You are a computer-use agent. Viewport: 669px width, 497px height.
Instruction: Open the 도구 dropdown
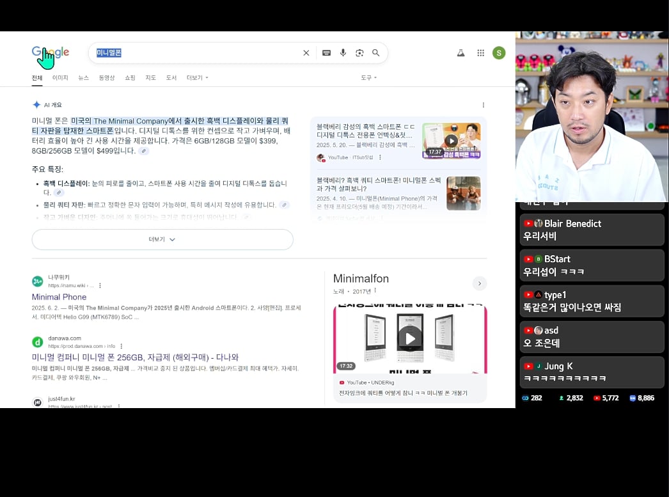(x=368, y=77)
